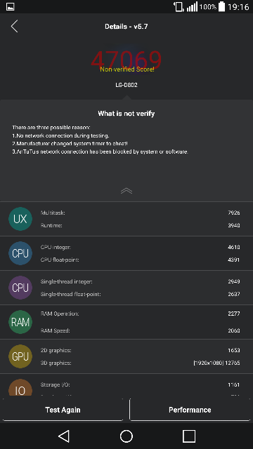Tap the blue CPU multi-core icon
This screenshot has height=449, width=253.
tap(20, 253)
